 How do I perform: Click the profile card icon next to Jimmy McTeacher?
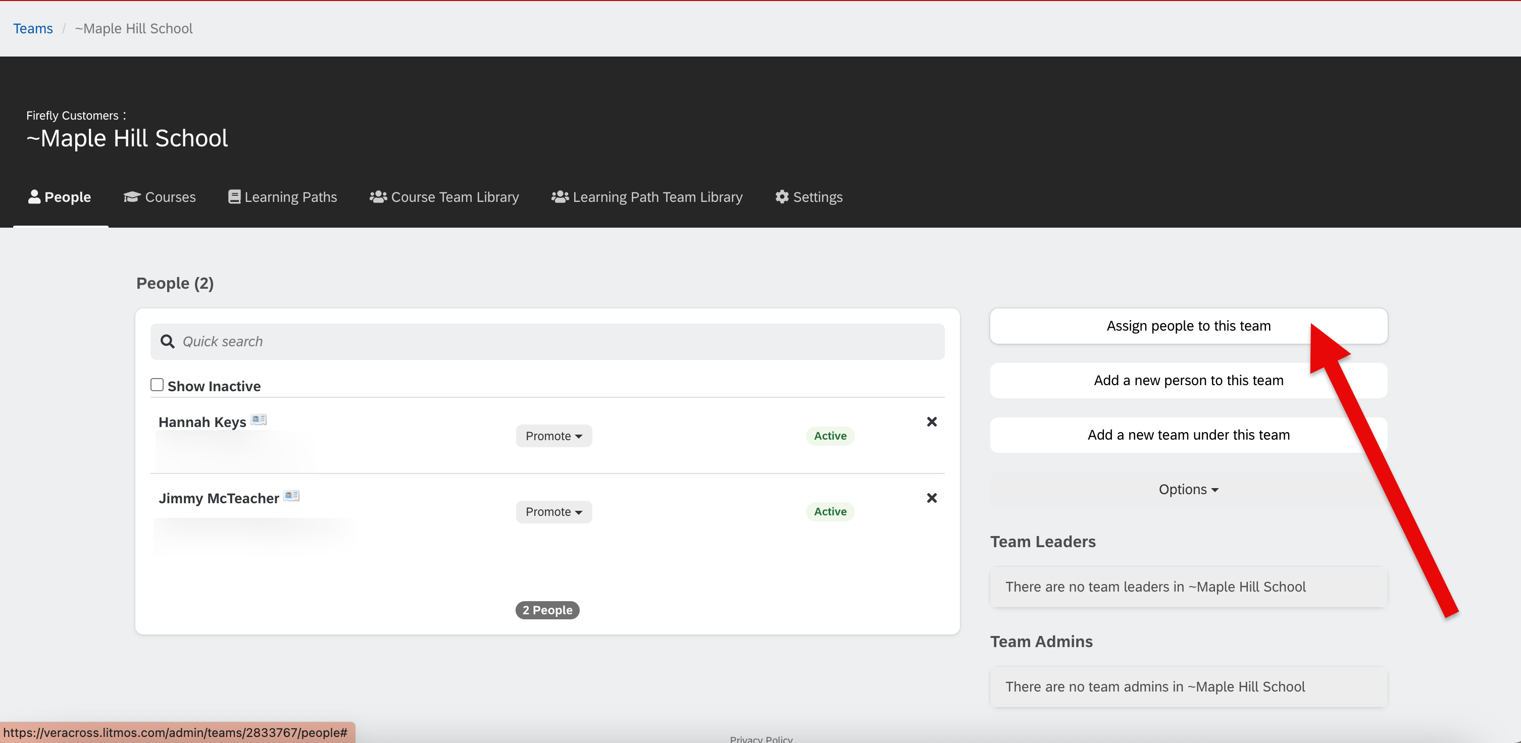[292, 496]
